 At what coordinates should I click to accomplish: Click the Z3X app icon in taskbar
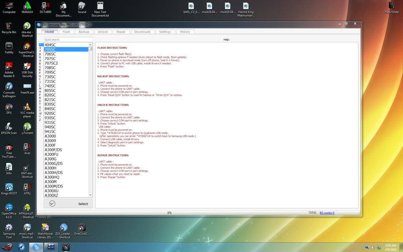[x=36, y=247]
